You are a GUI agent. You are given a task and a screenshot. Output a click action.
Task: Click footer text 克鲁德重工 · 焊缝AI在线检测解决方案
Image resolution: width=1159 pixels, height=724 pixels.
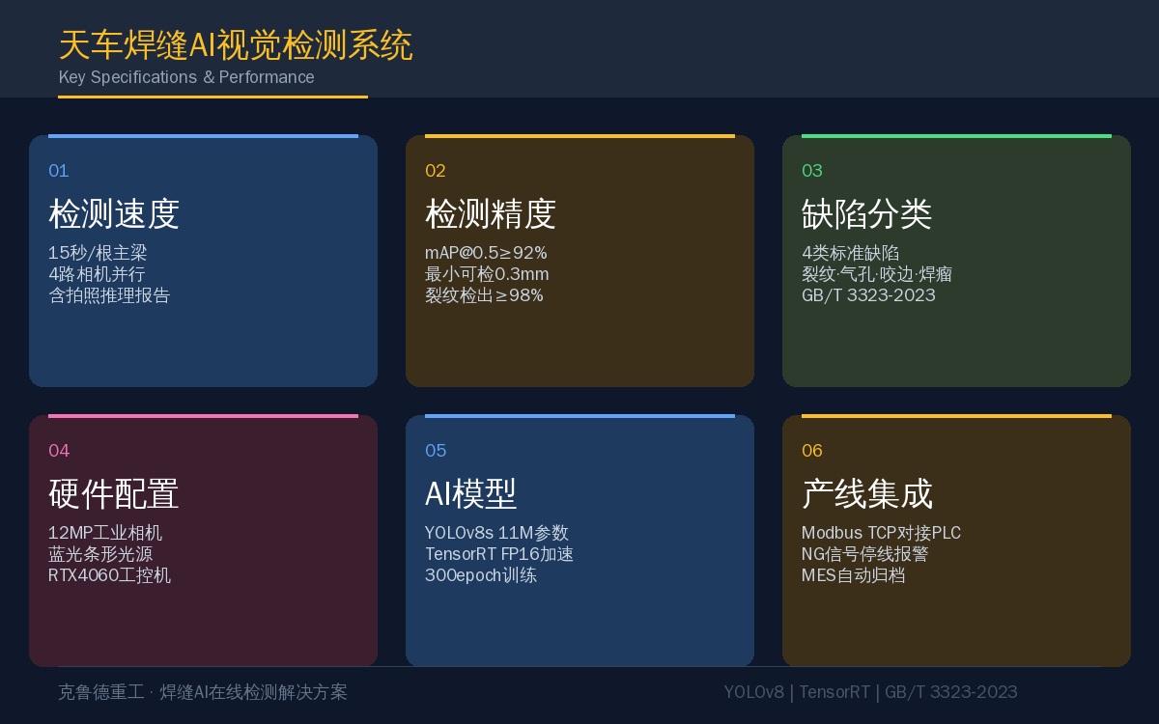[203, 692]
